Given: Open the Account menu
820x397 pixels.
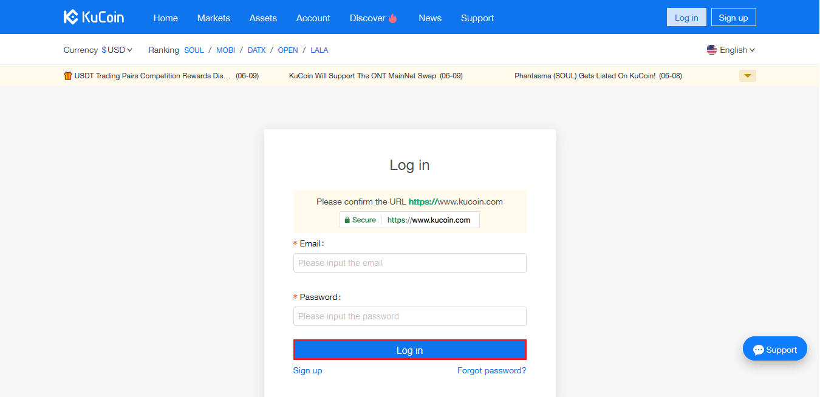Looking at the screenshot, I should click(313, 18).
